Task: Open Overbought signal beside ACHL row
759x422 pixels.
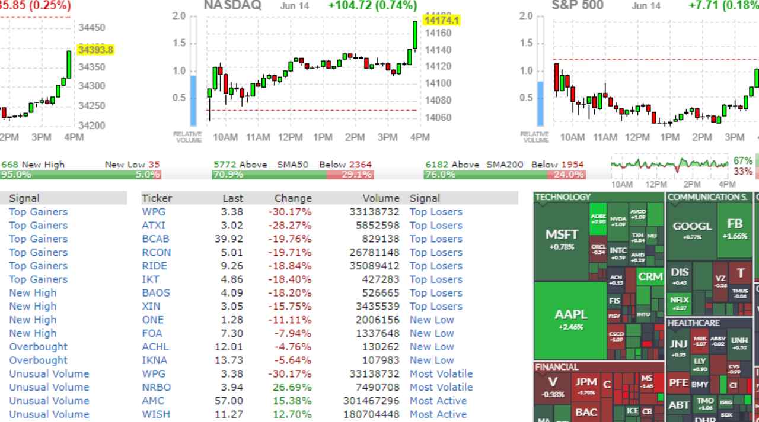Action: click(39, 347)
